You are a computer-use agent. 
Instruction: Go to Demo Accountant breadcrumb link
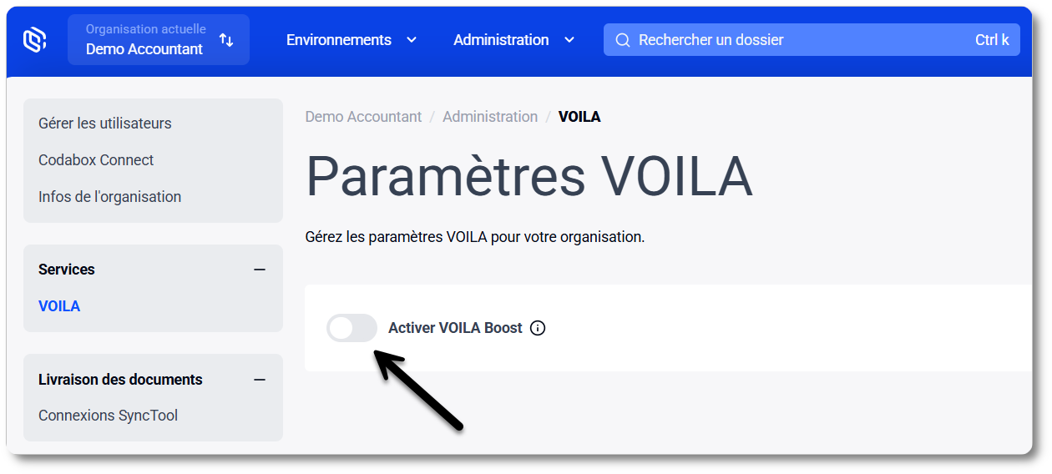(x=363, y=117)
